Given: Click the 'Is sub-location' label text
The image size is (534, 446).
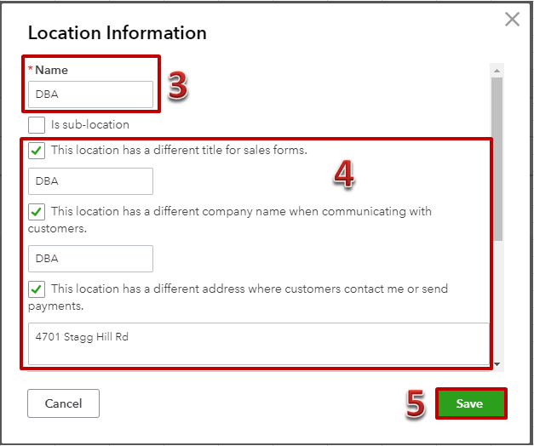Looking at the screenshot, I should (90, 124).
